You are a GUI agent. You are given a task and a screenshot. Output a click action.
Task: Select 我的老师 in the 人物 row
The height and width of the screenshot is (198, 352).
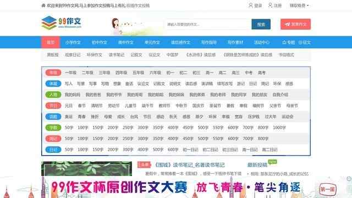(x=218, y=95)
